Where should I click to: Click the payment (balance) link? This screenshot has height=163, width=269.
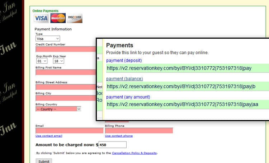tap(124, 79)
